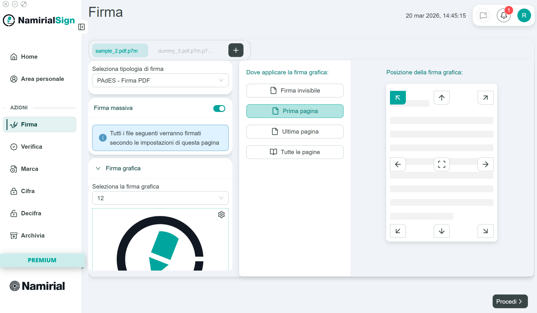This screenshot has height=313, width=537.
Task: Choose Tutte le pagine option
Action: point(295,152)
